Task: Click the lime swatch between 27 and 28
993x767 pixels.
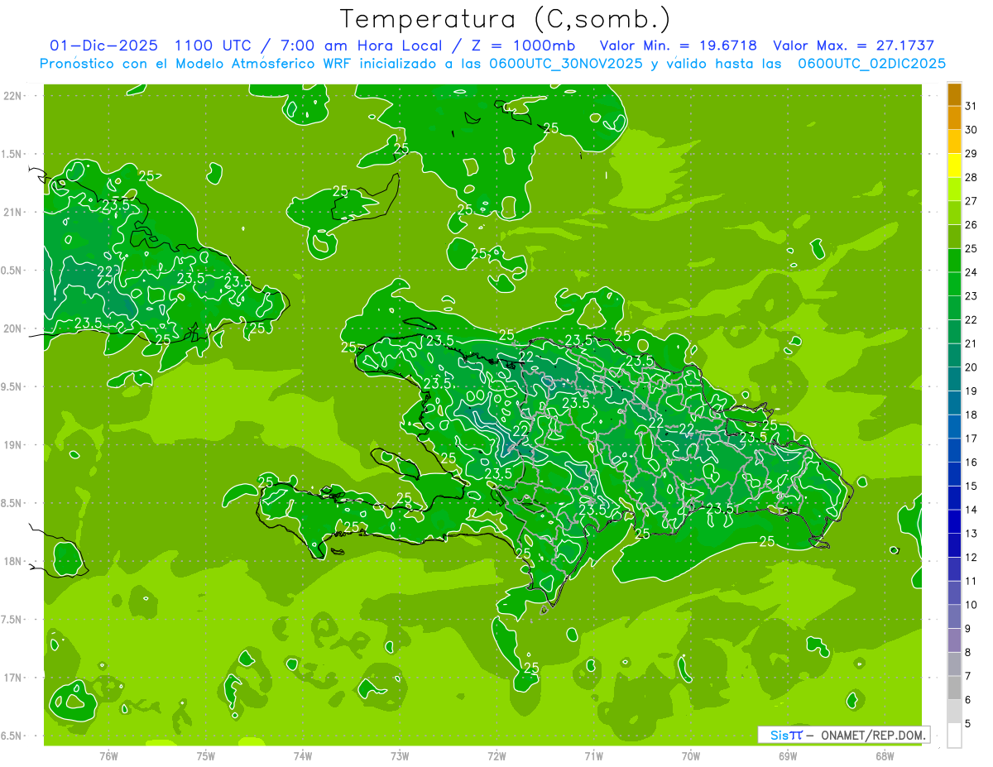Action: tap(954, 189)
